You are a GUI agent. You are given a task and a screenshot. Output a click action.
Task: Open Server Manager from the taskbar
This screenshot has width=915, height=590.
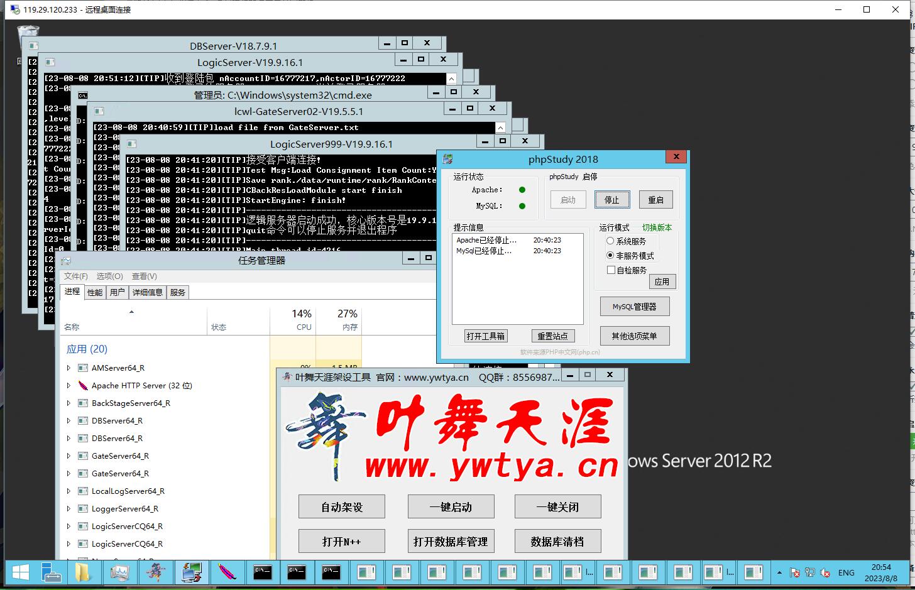coord(50,572)
